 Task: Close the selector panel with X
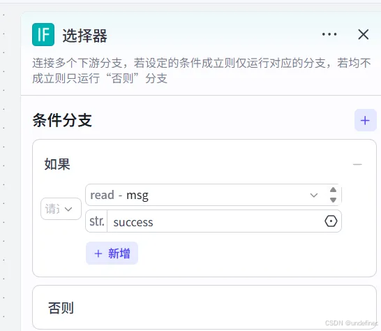pos(364,34)
